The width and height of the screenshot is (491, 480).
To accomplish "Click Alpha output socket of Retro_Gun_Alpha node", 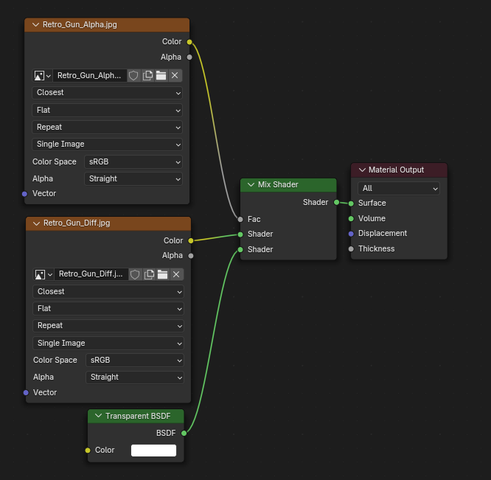I will point(189,58).
